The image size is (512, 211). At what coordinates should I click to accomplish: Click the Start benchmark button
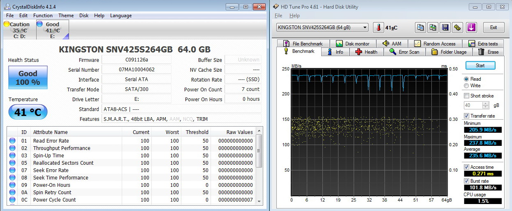pyautogui.click(x=480, y=66)
